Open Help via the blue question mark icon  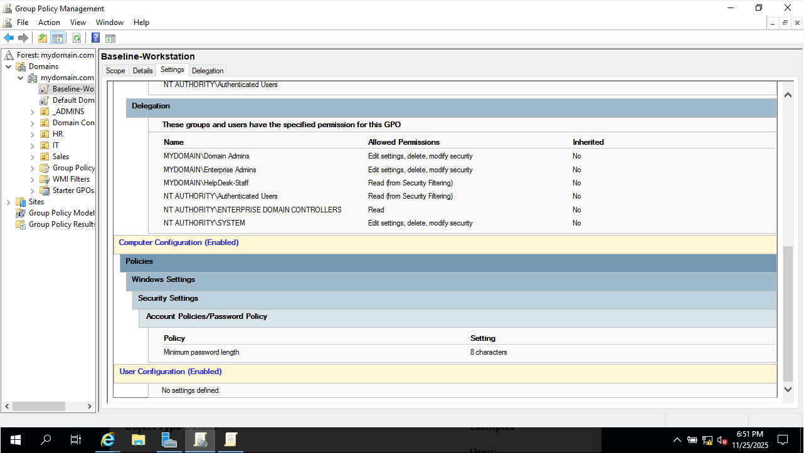coord(95,38)
